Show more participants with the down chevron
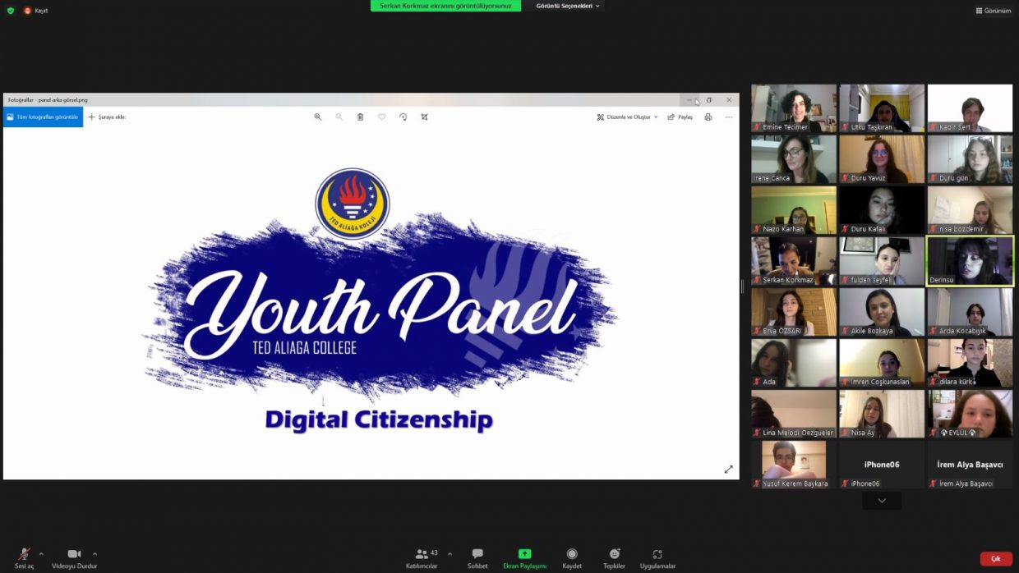Viewport: 1019px width, 573px height. [x=882, y=501]
